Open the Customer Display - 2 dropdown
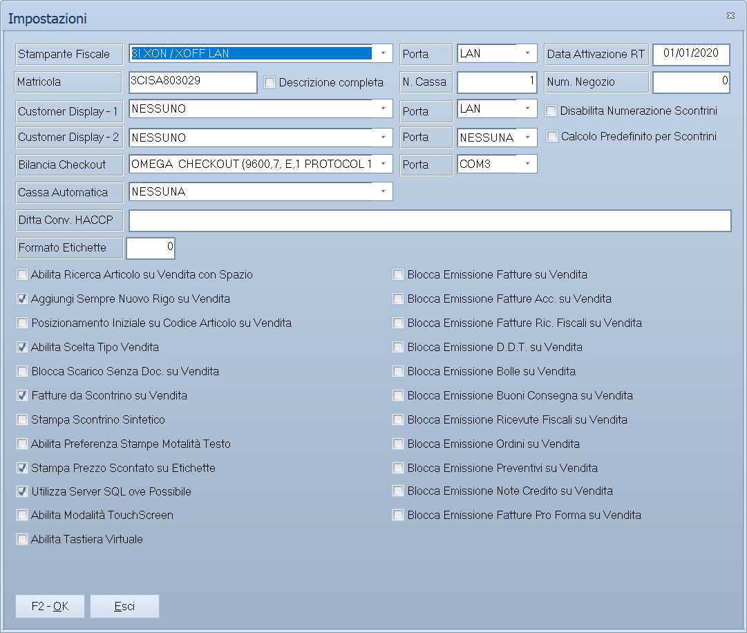The image size is (747, 633). click(x=383, y=138)
